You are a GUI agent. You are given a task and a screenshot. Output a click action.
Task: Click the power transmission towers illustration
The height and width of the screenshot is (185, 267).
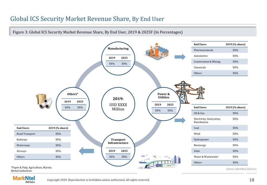[x=189, y=92]
